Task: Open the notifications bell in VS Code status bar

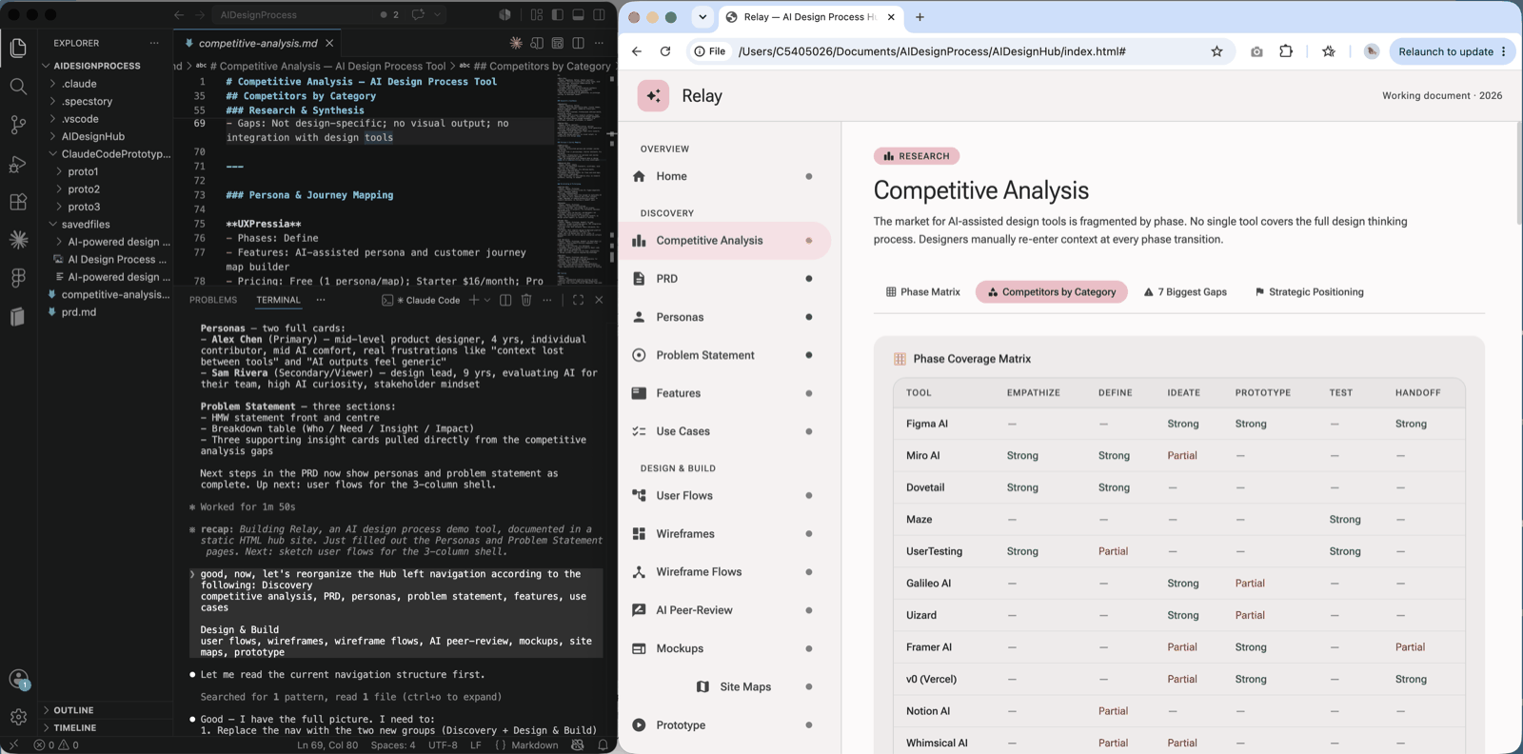Action: 603,744
